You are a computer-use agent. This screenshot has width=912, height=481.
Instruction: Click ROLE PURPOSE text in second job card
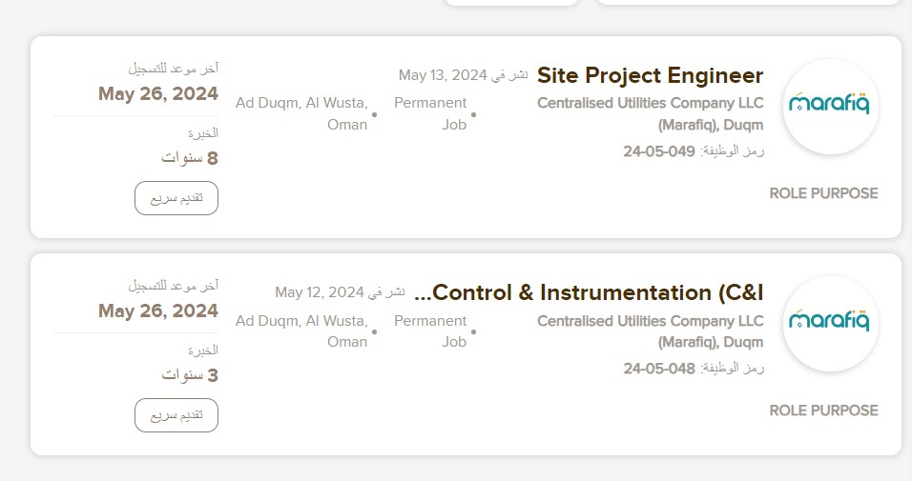pos(823,411)
